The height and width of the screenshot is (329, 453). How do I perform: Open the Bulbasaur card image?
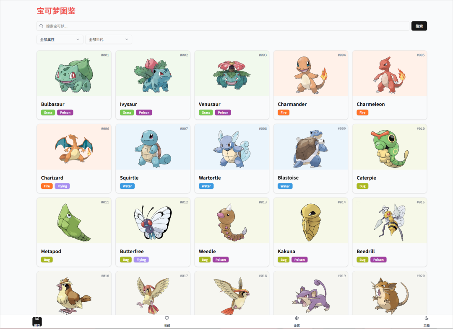(x=74, y=74)
